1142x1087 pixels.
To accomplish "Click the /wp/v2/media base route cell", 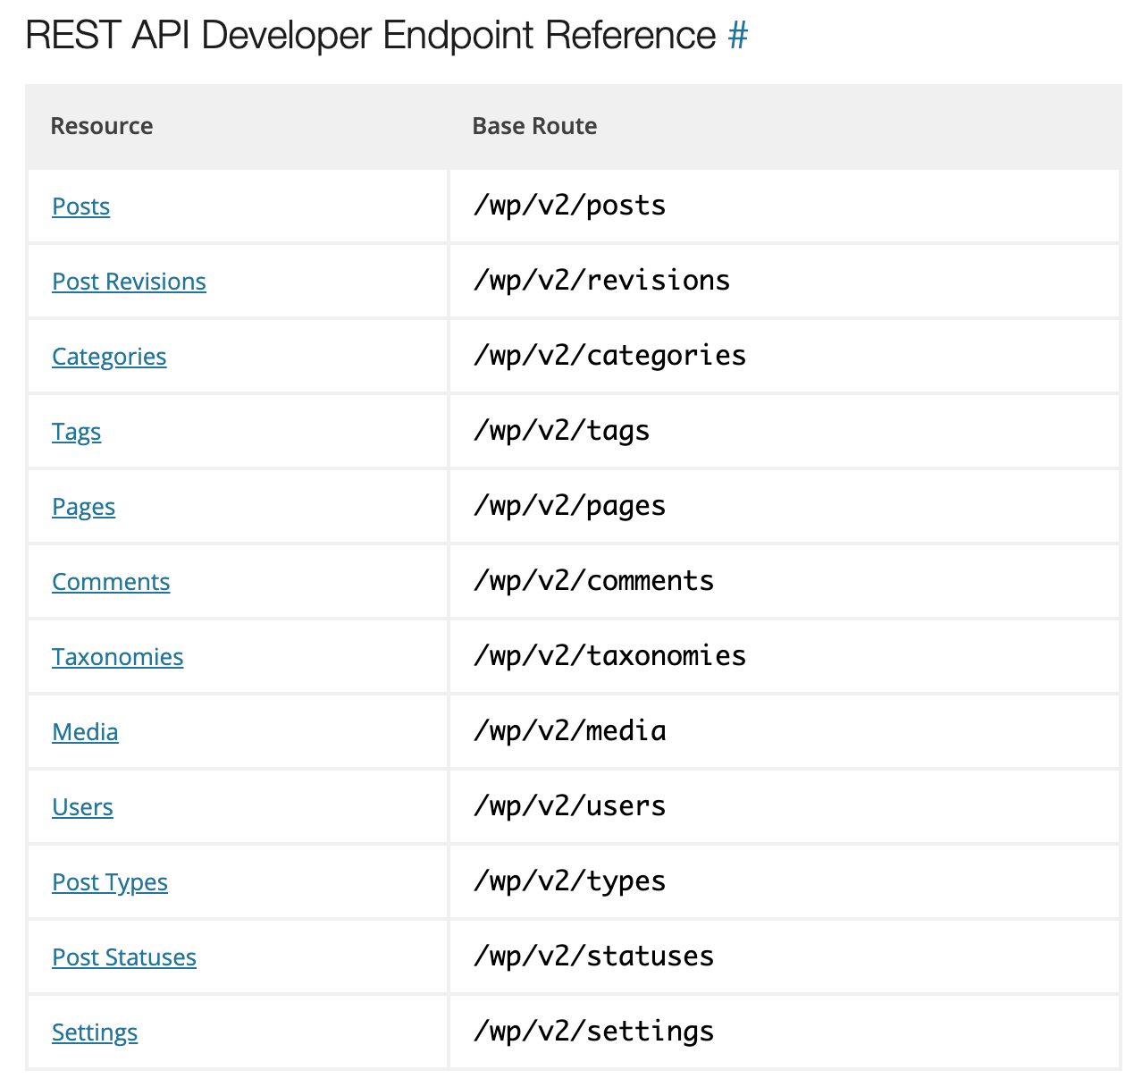I will [569, 731].
